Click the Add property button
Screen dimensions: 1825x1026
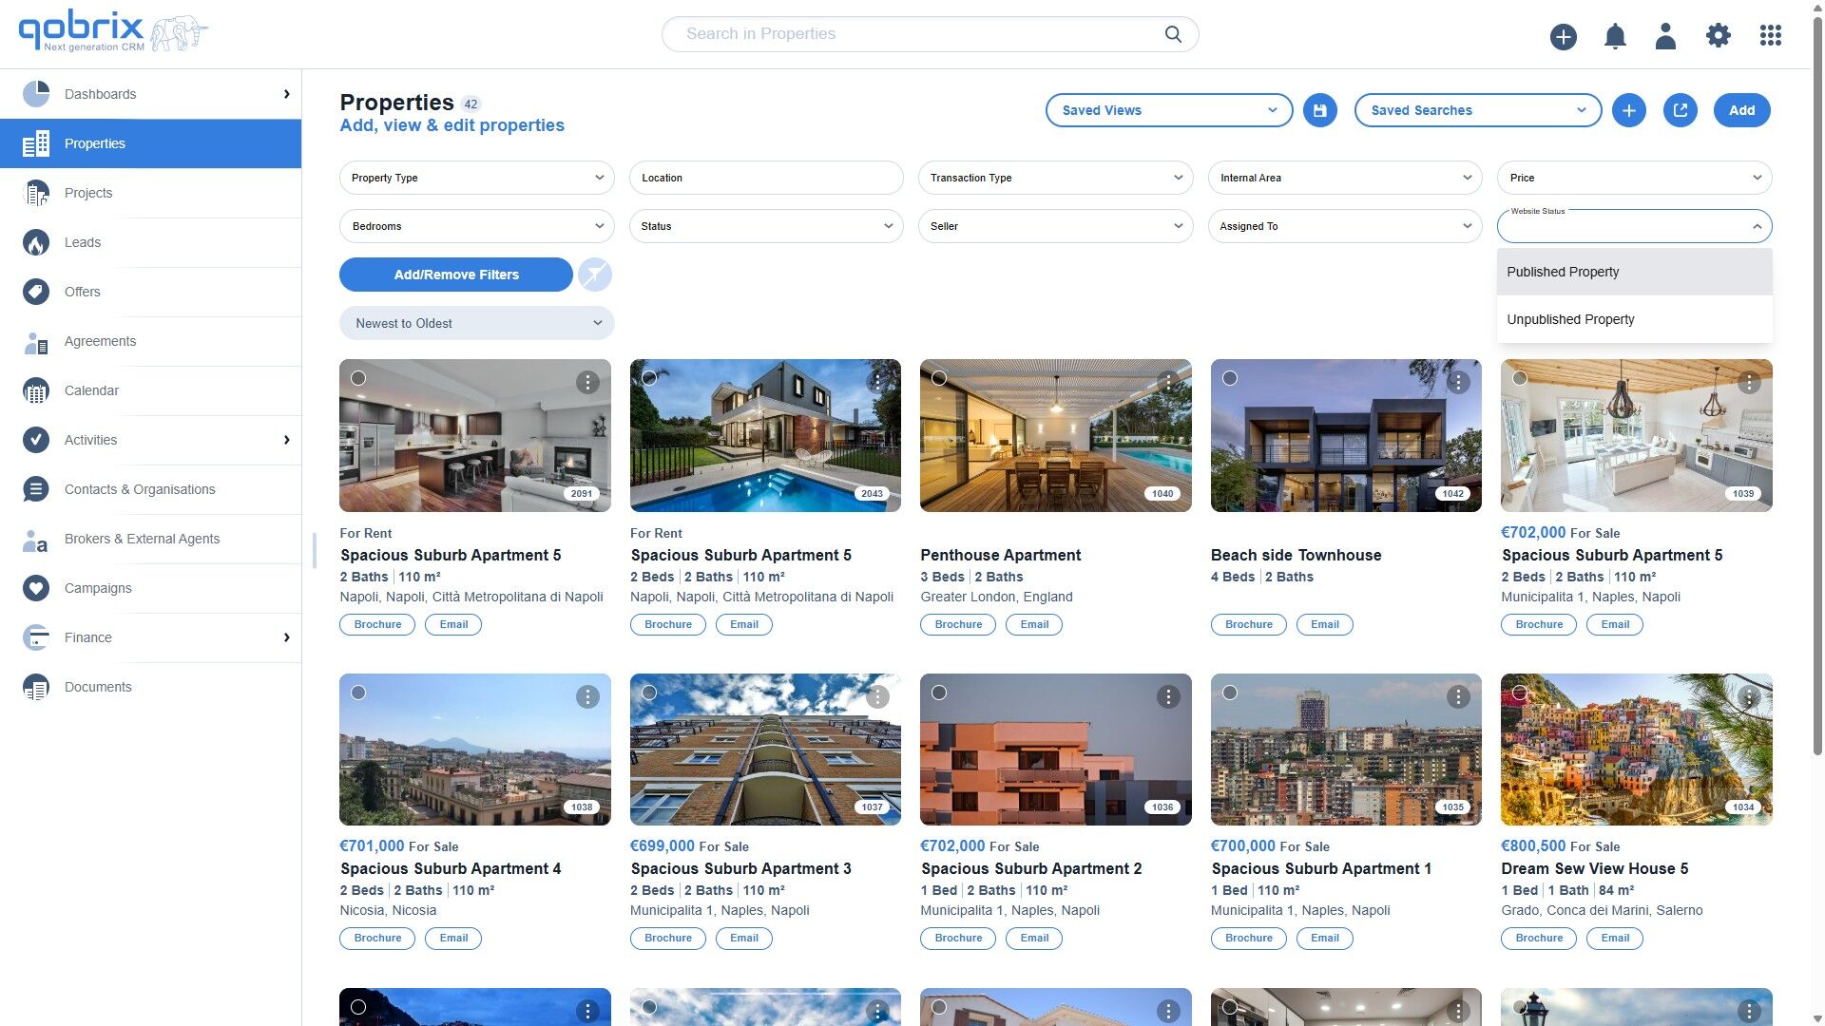point(1741,110)
